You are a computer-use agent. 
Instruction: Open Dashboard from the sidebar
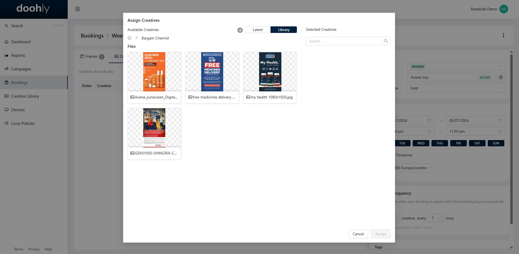pyautogui.click(x=34, y=42)
